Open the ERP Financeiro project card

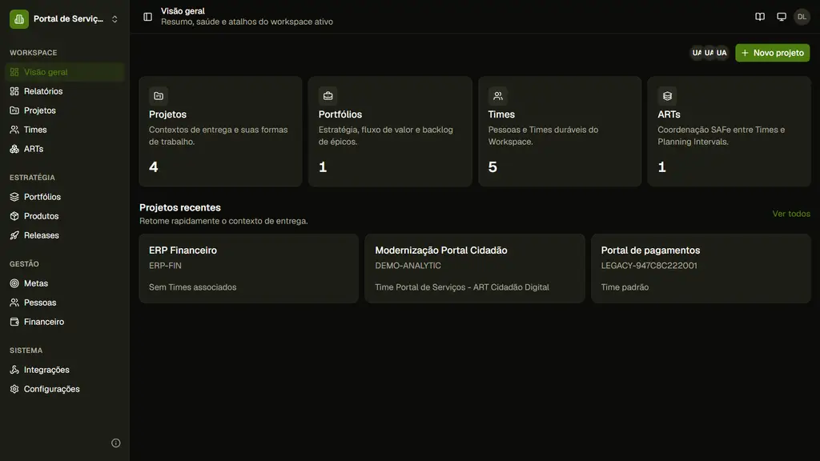(249, 268)
